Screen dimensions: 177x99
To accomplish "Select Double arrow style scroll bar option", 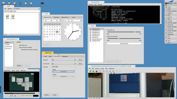I will pos(63,77).
